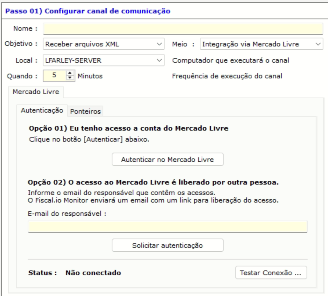The height and width of the screenshot is (296, 328).
Task: Click the 'Minutos' label
Action: (90, 76)
